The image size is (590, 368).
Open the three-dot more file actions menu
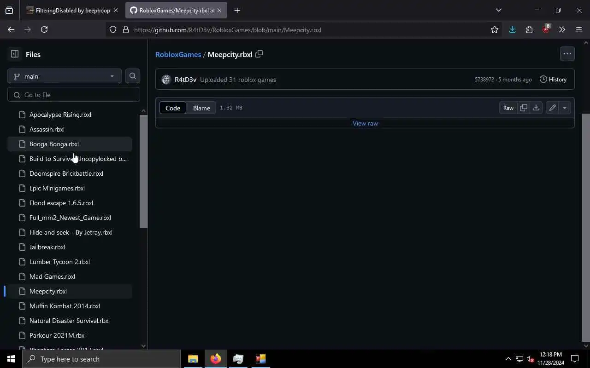(567, 54)
